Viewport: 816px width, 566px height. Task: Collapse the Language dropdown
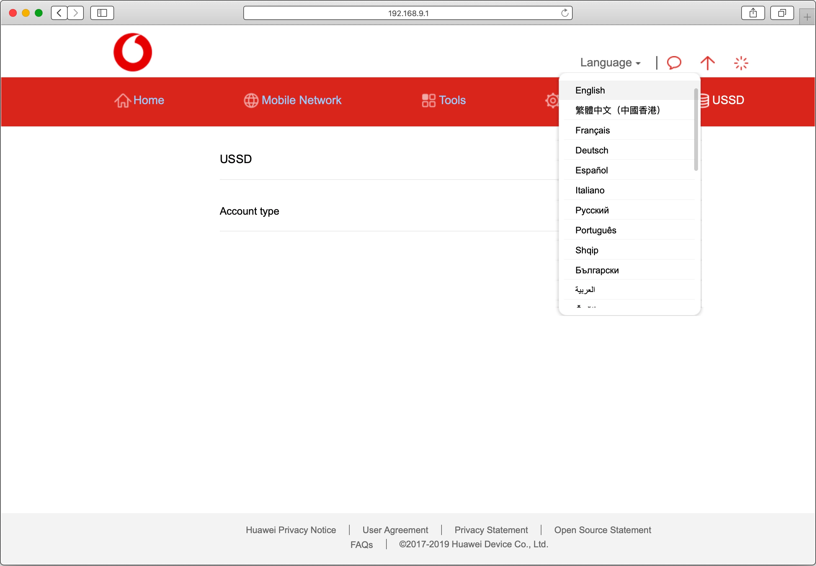pyautogui.click(x=610, y=63)
